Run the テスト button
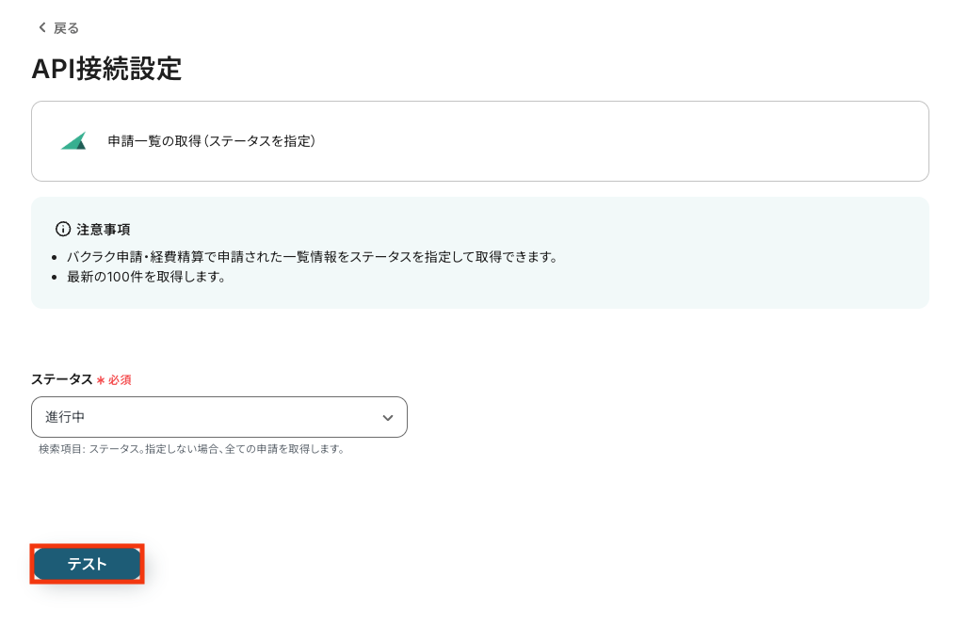This screenshot has height=626, width=968. (87, 564)
